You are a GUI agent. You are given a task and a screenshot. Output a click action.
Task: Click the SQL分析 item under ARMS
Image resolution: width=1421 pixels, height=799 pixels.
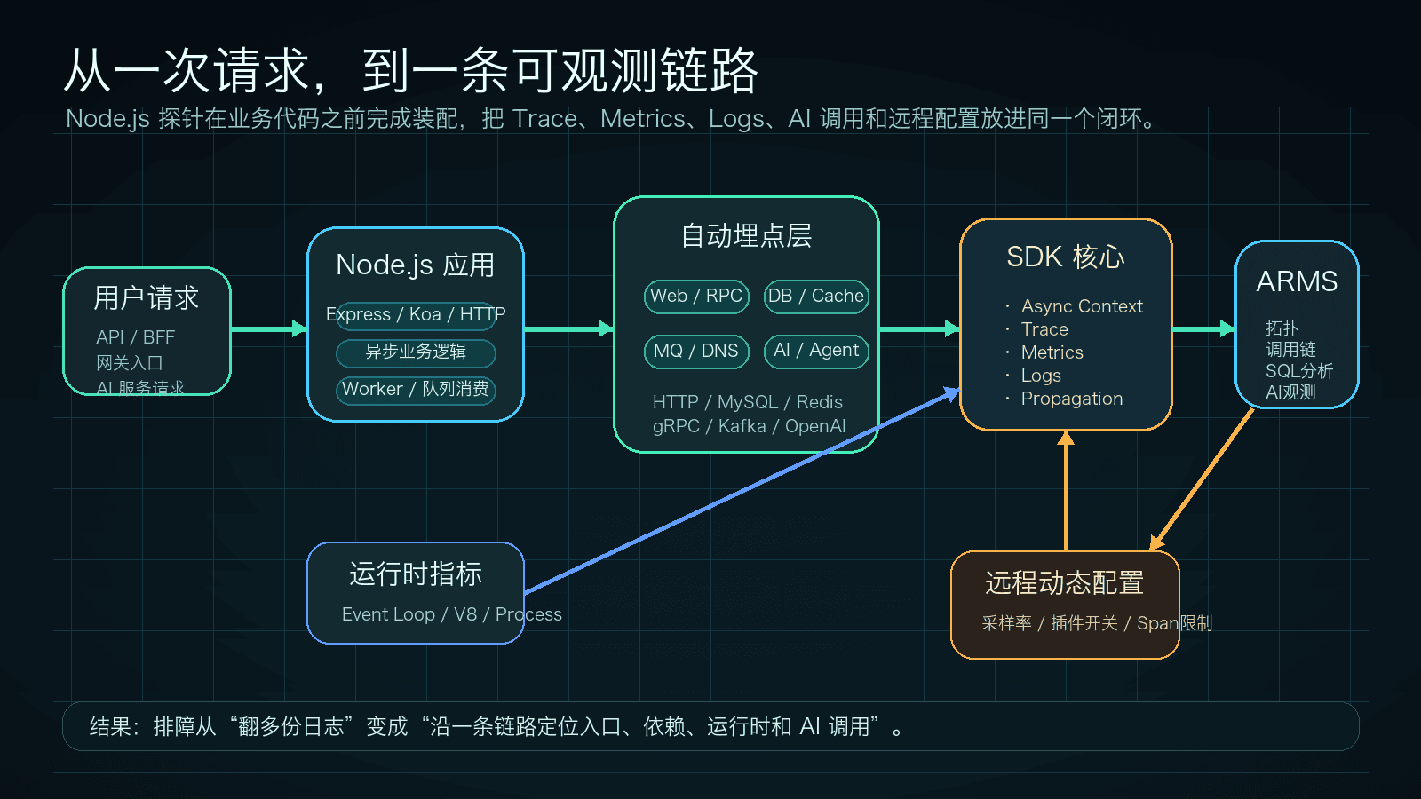click(1299, 371)
